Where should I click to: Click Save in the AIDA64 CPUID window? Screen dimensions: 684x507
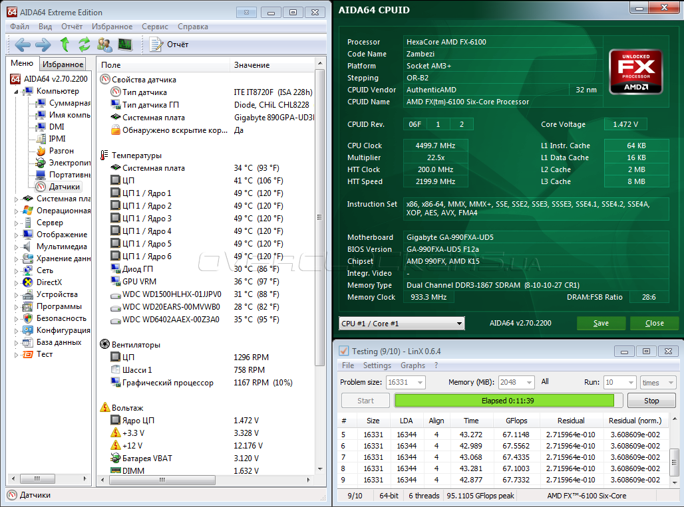tap(601, 324)
